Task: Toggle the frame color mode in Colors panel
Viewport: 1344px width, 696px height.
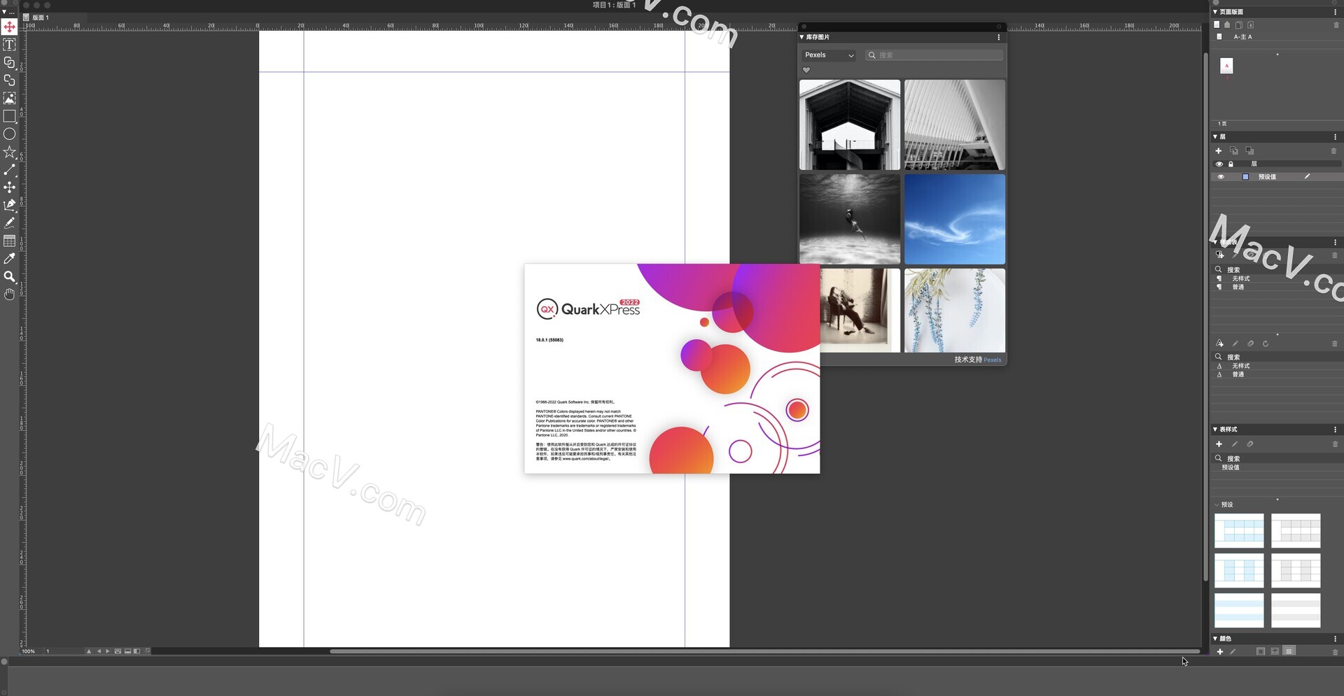Action: point(1261,652)
